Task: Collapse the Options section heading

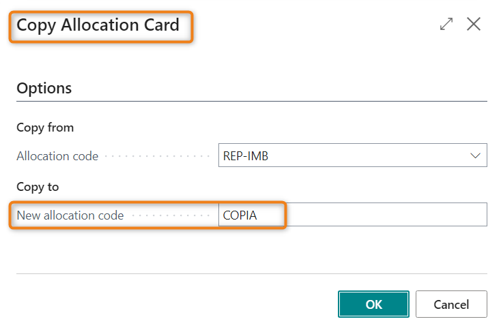Action: pyautogui.click(x=44, y=88)
